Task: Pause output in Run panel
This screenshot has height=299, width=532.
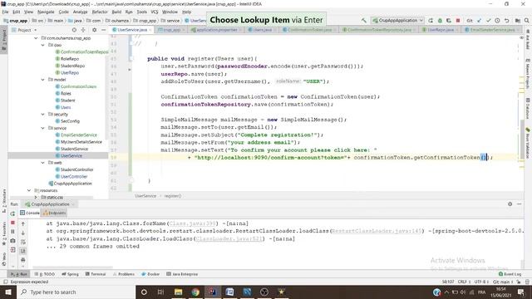Action: click(x=12, y=232)
